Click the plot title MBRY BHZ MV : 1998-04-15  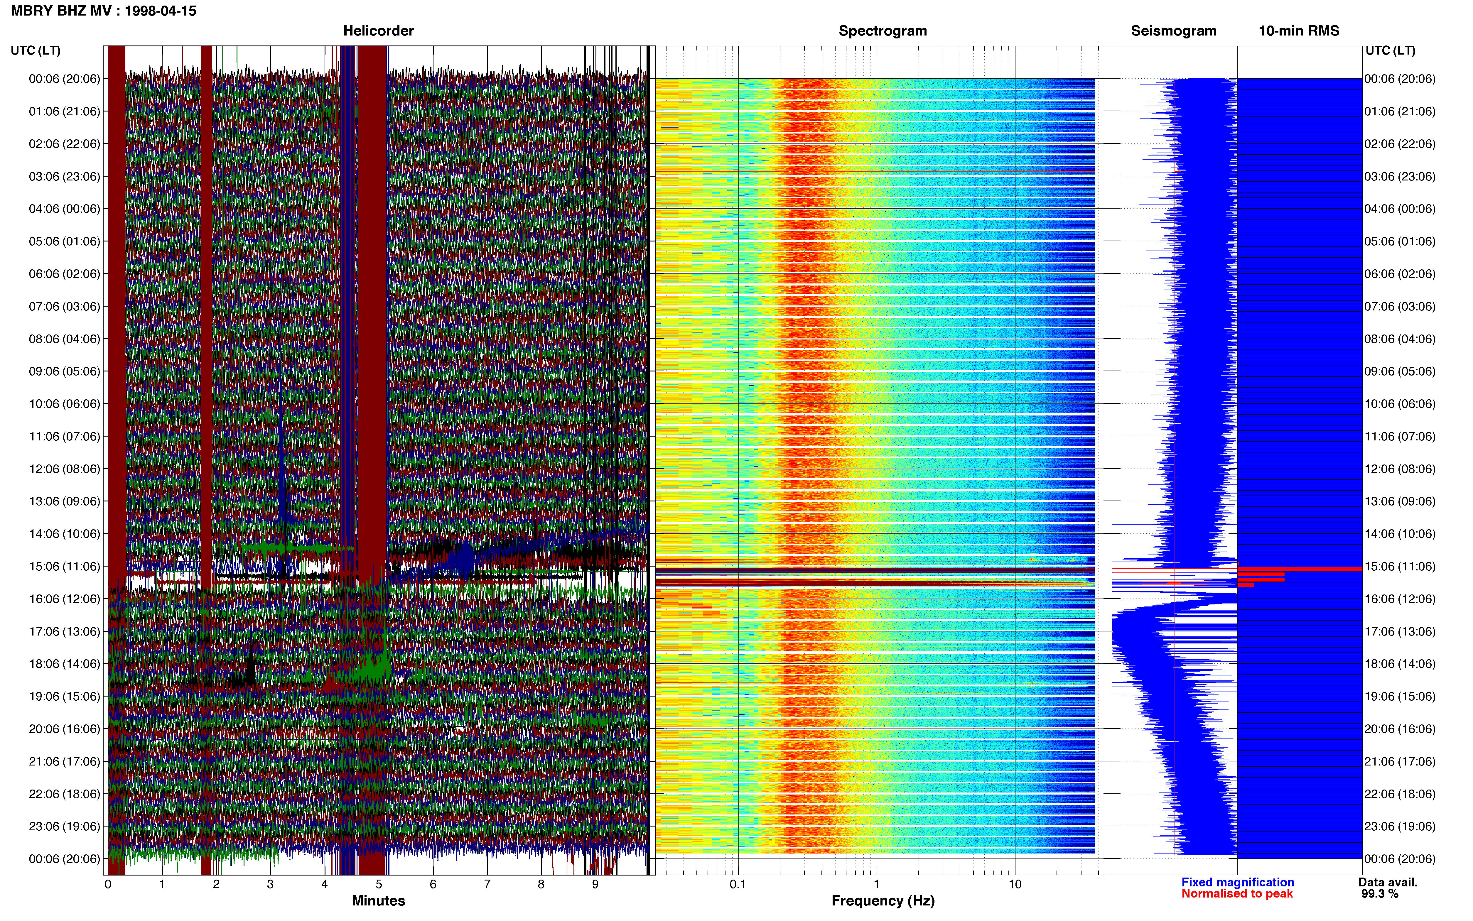pyautogui.click(x=104, y=11)
